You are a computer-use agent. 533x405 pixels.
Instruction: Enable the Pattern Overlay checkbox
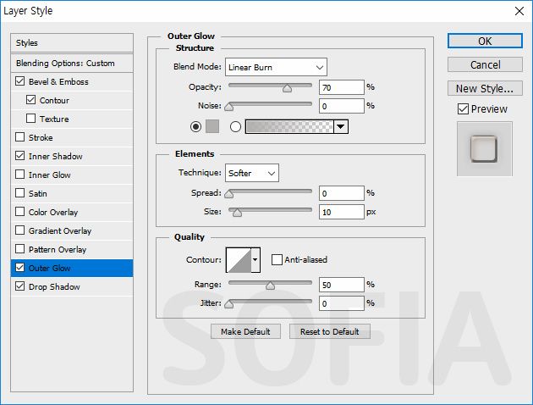pos(20,249)
